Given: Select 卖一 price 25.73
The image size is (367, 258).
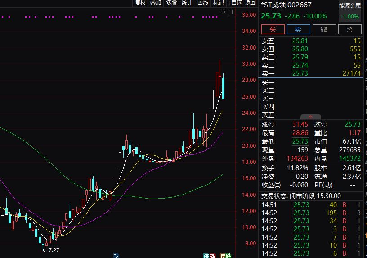Looking at the screenshot, I should point(300,73).
